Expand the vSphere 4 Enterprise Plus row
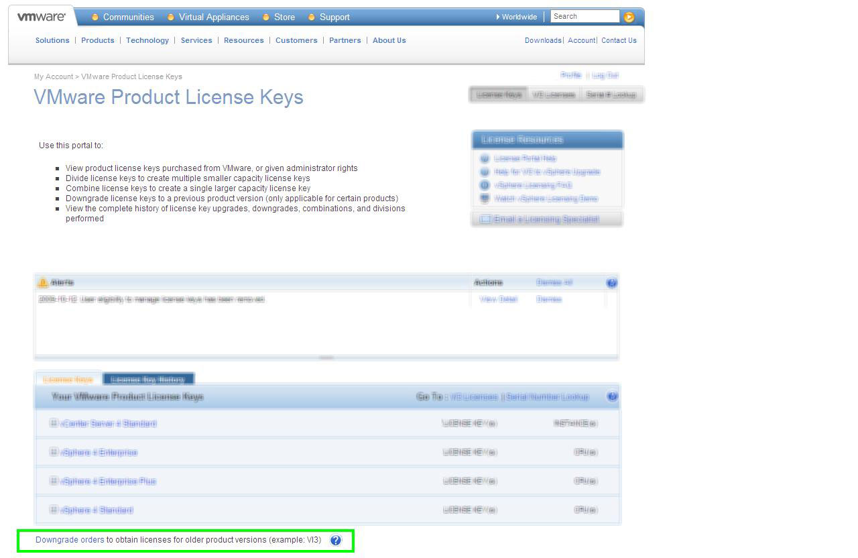 [54, 481]
